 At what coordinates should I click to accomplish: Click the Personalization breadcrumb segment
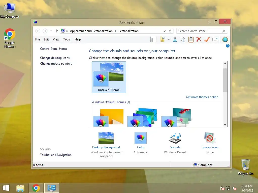128,31
